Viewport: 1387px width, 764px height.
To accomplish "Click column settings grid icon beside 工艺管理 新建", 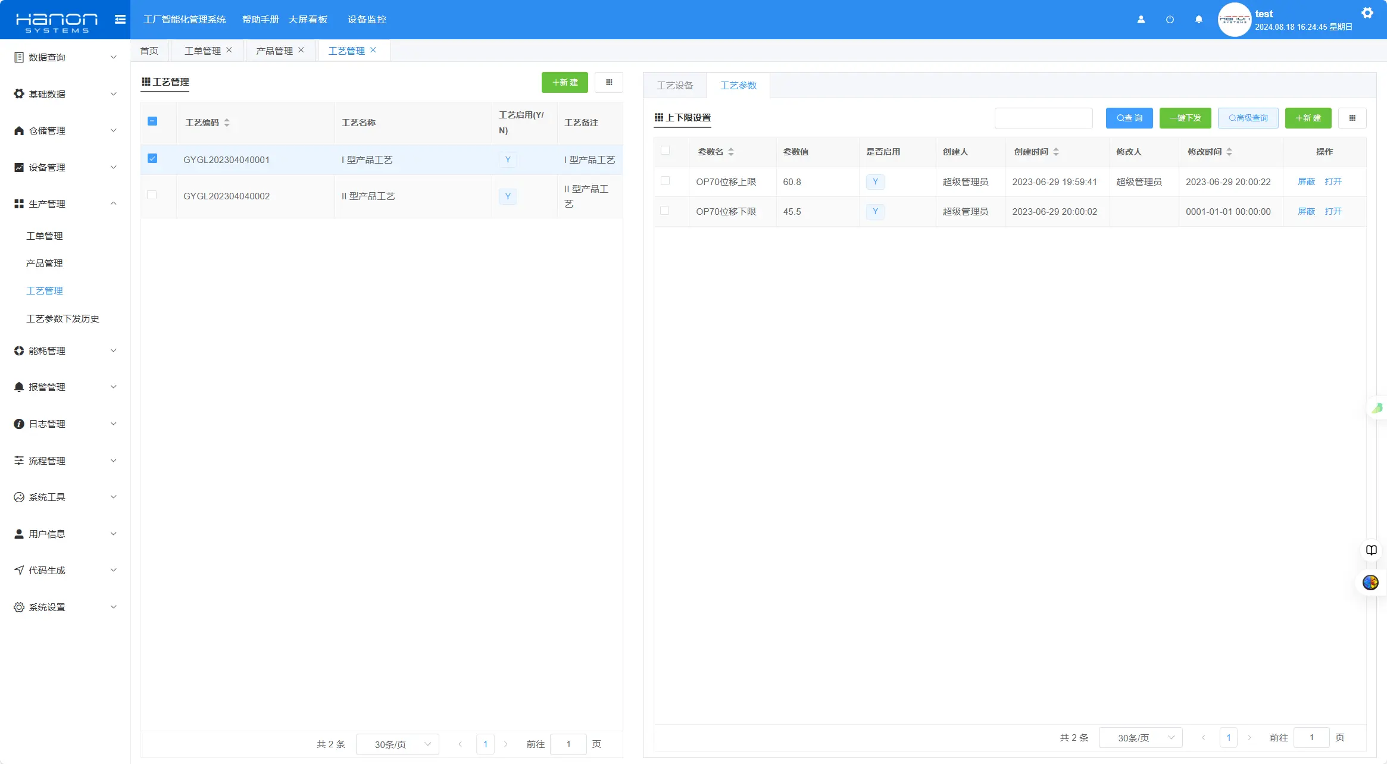I will point(608,82).
